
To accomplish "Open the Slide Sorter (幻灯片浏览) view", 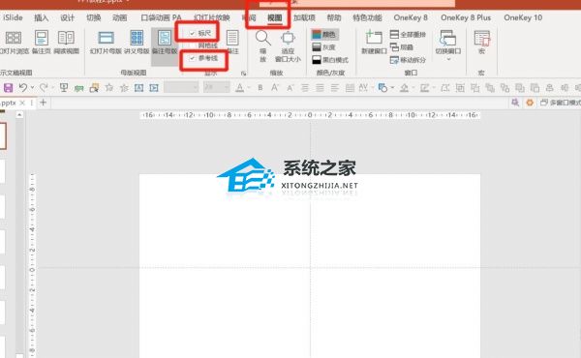I will point(14,43).
